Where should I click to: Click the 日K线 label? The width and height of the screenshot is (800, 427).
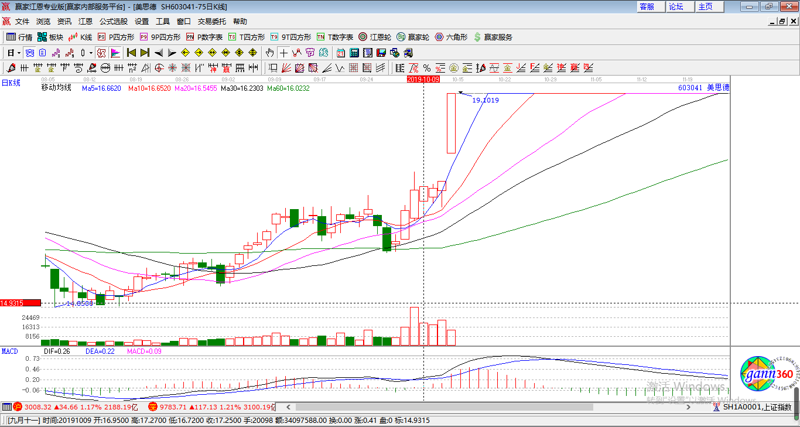coord(11,83)
